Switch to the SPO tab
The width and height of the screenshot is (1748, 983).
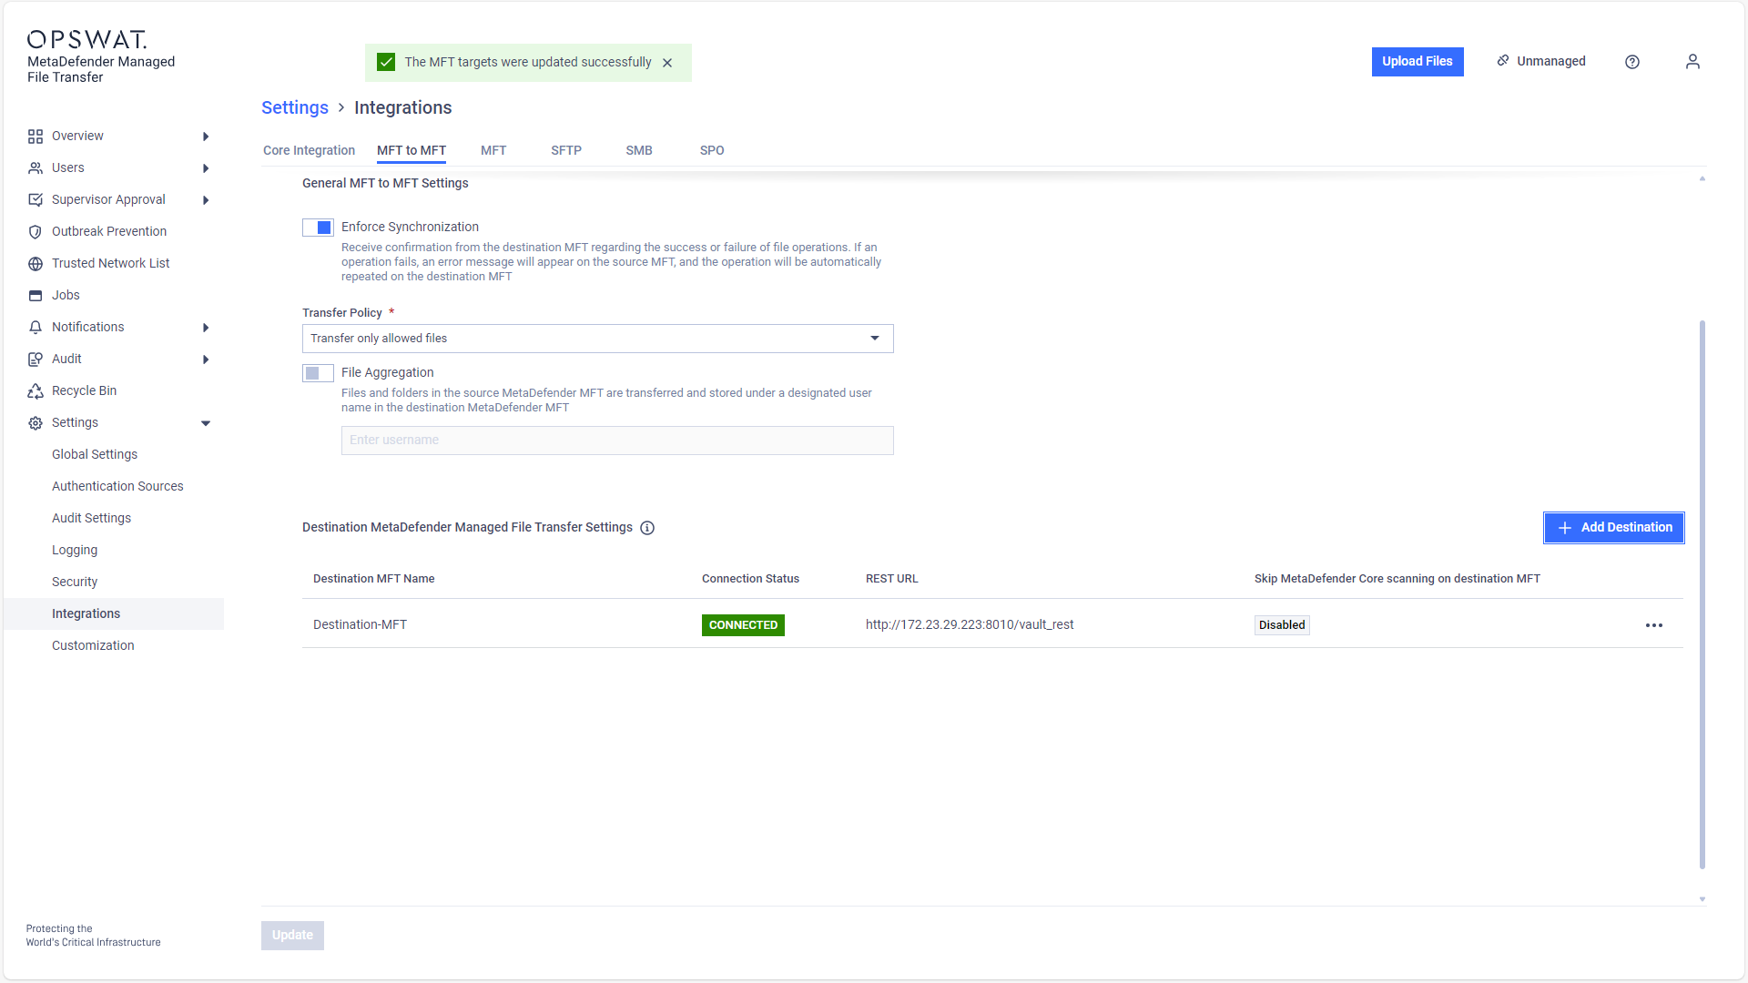(712, 150)
